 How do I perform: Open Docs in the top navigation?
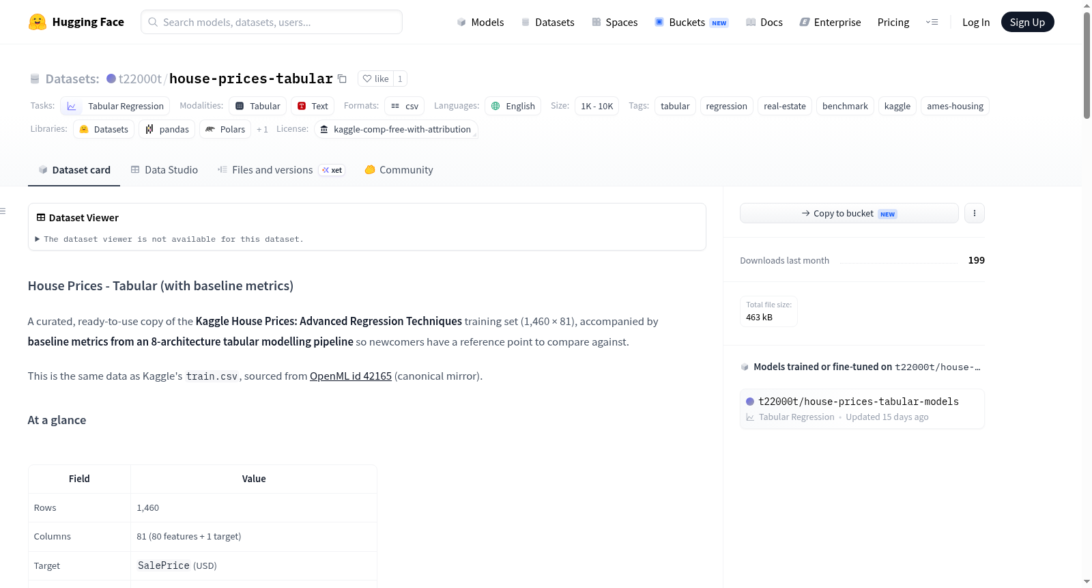pyautogui.click(x=764, y=23)
